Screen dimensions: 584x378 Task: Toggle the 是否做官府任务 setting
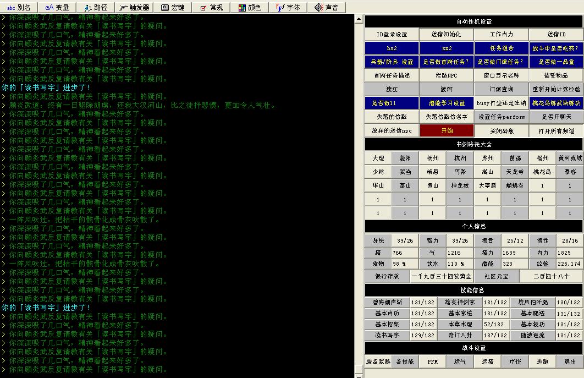[446, 62]
